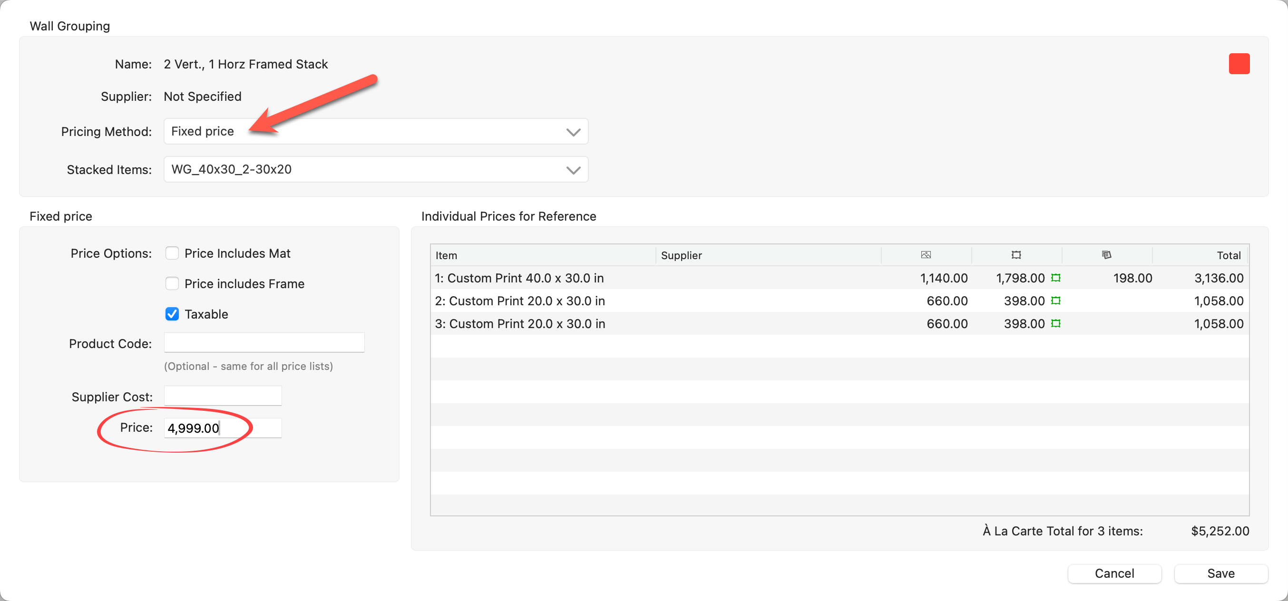Click the print price column header icon

coord(926,255)
